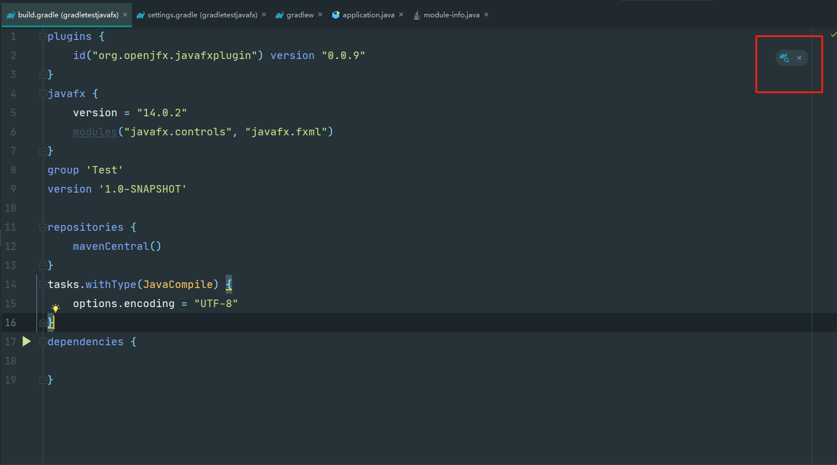Click the Load Gradle Changes elephant icon

[x=784, y=58]
